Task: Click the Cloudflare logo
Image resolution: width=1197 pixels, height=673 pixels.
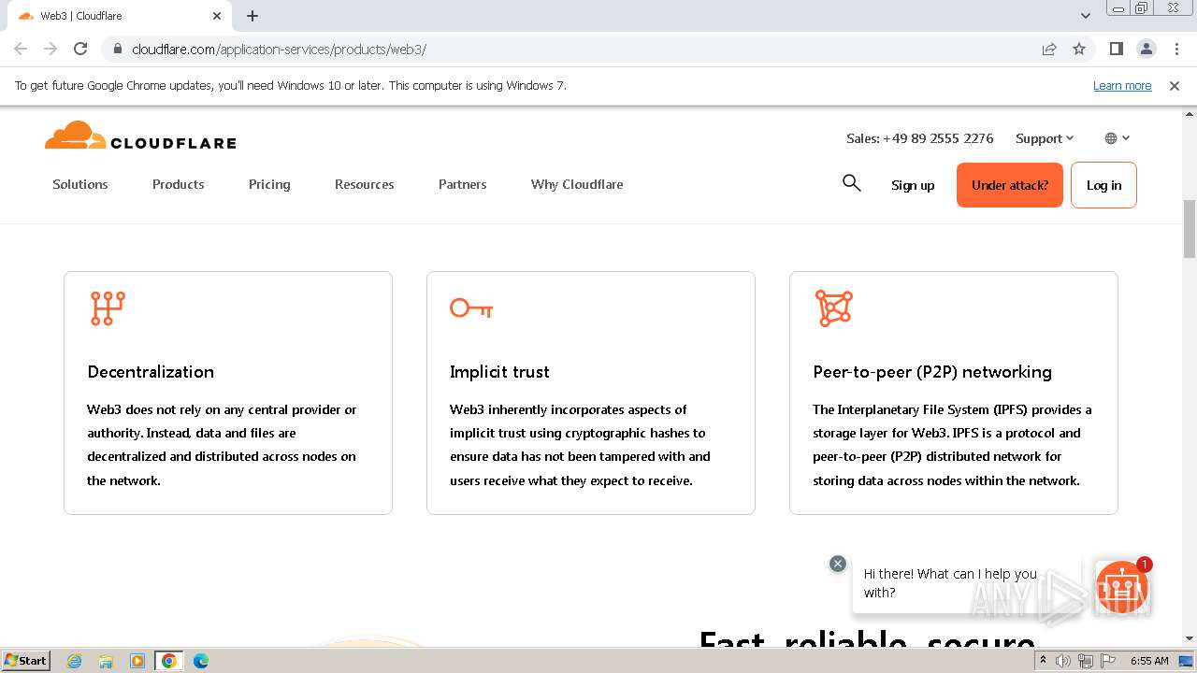Action: (140, 136)
